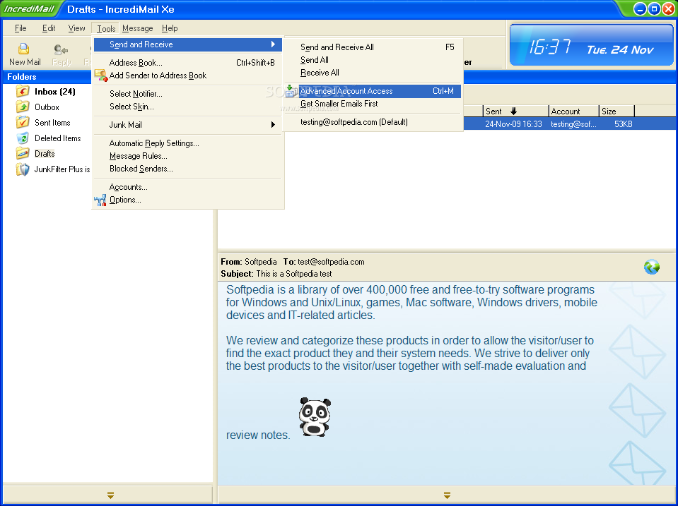Open the Inbox folder icon
This screenshot has height=506, width=678.
point(23,92)
